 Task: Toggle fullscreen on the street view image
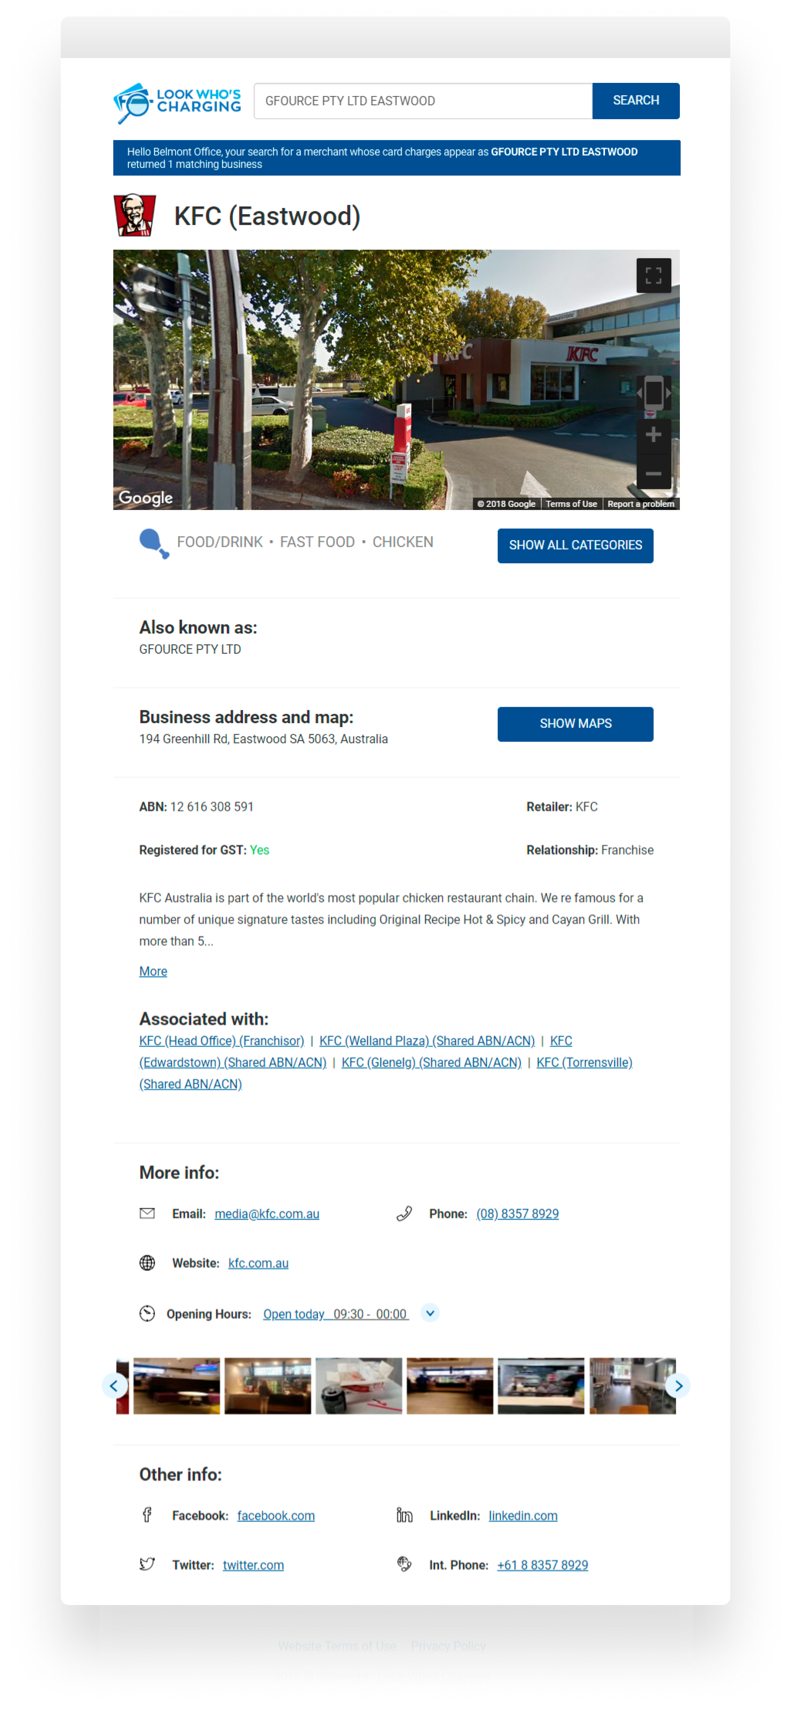coord(653,276)
